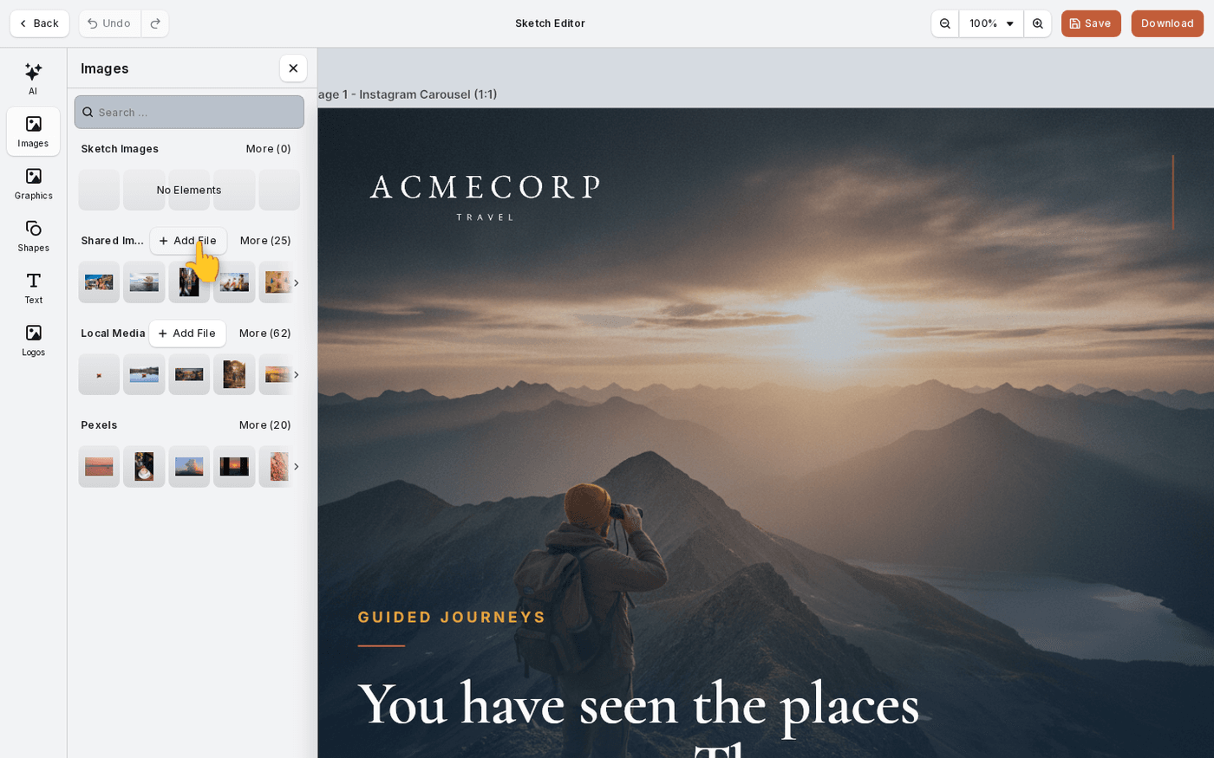This screenshot has height=758, width=1214.
Task: Zoom out with the magnifier minus icon
Action: click(x=945, y=23)
